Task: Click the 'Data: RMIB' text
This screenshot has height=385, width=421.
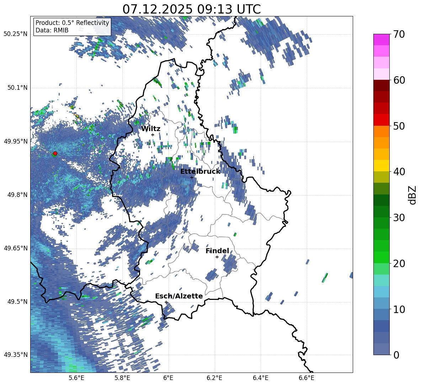Action: [52, 30]
